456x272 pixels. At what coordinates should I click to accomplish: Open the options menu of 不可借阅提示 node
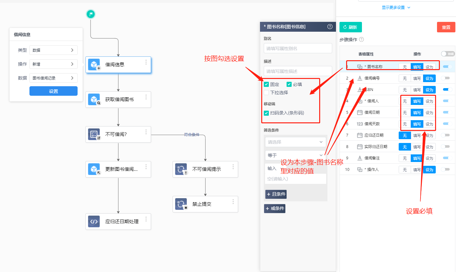[233, 167]
